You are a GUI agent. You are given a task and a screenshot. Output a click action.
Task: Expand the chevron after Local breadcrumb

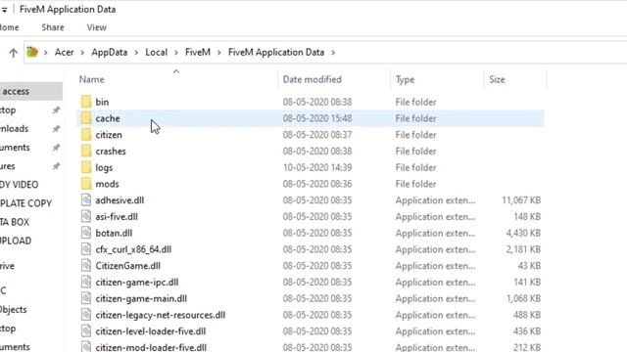click(x=176, y=52)
